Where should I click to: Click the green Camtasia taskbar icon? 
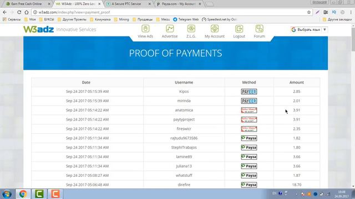[x=39, y=194]
